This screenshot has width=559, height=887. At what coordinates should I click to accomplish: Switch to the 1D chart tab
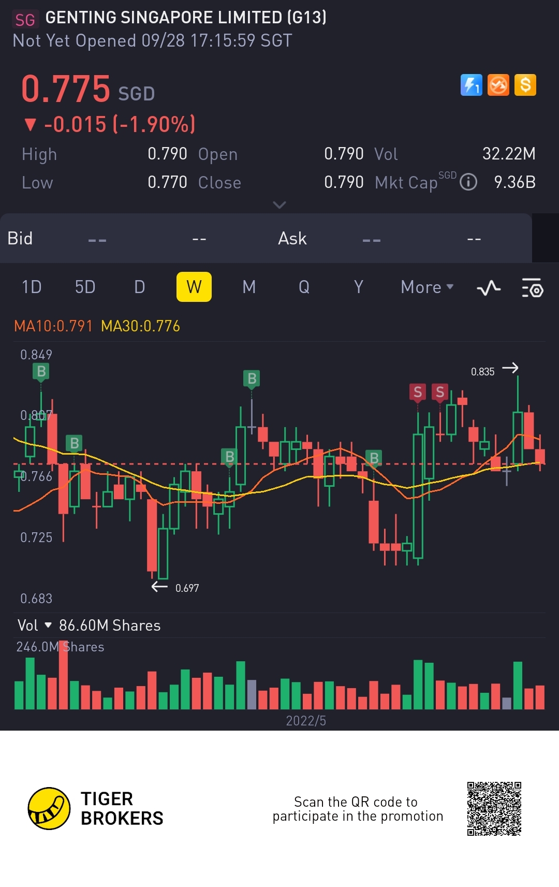(x=32, y=287)
